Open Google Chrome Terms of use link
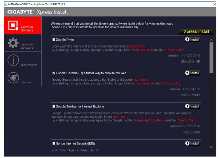This screenshot has width=220, height=158. [145, 83]
